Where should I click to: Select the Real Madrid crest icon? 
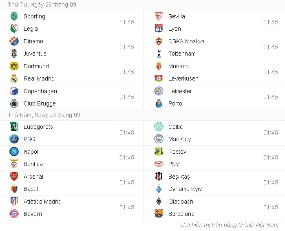coord(14,78)
